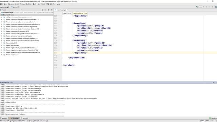Expand Maven commons-collections 3.2 node
The width and height of the screenshot is (217, 122).
click(x=2, y=24)
